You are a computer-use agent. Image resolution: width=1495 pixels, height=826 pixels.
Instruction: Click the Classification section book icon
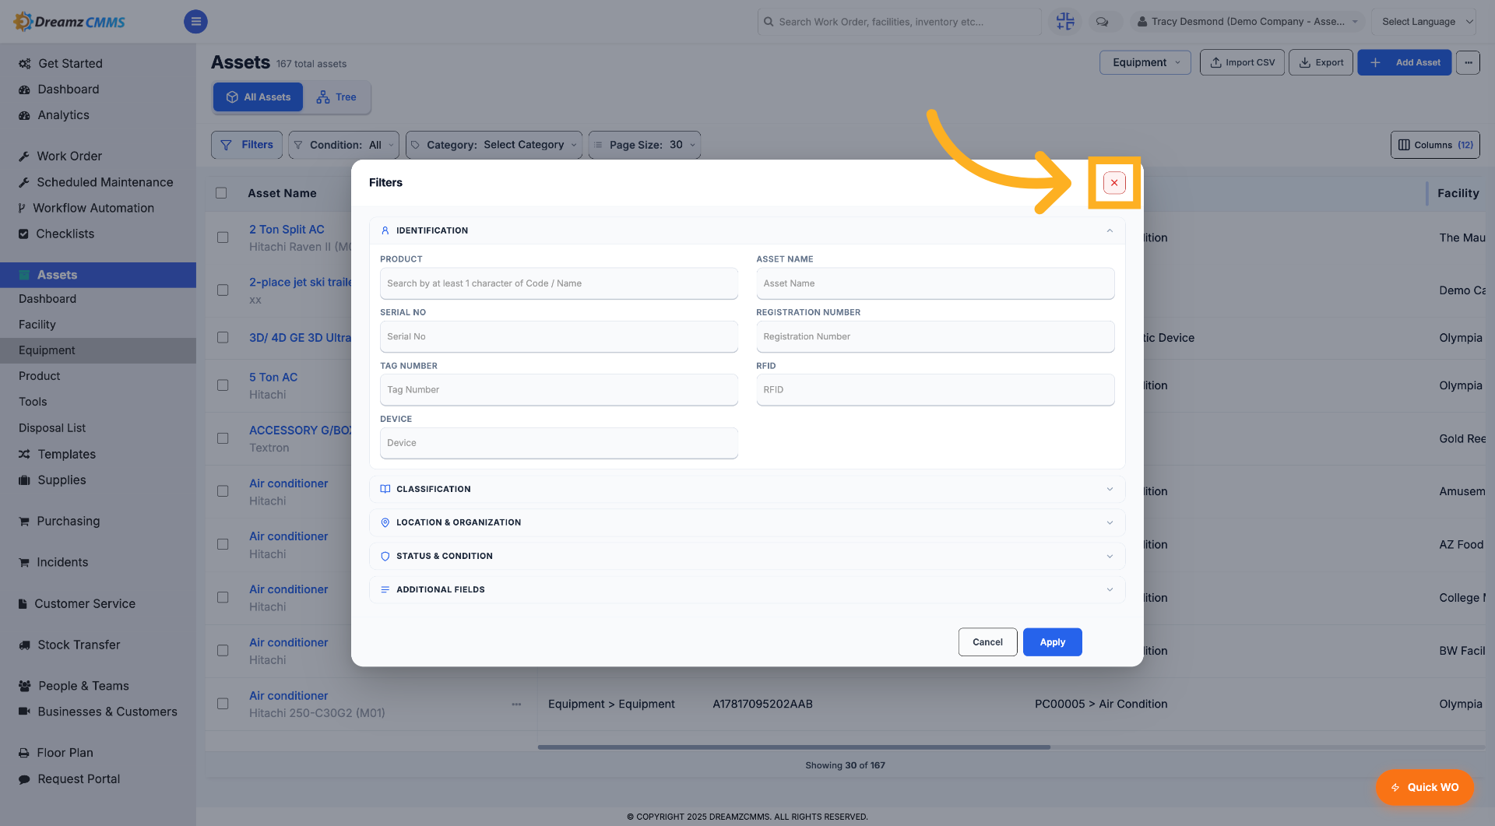(x=385, y=489)
